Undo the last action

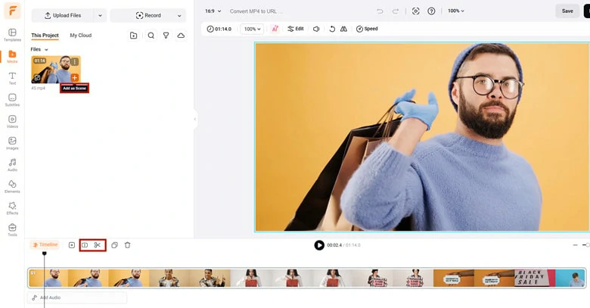(x=380, y=11)
